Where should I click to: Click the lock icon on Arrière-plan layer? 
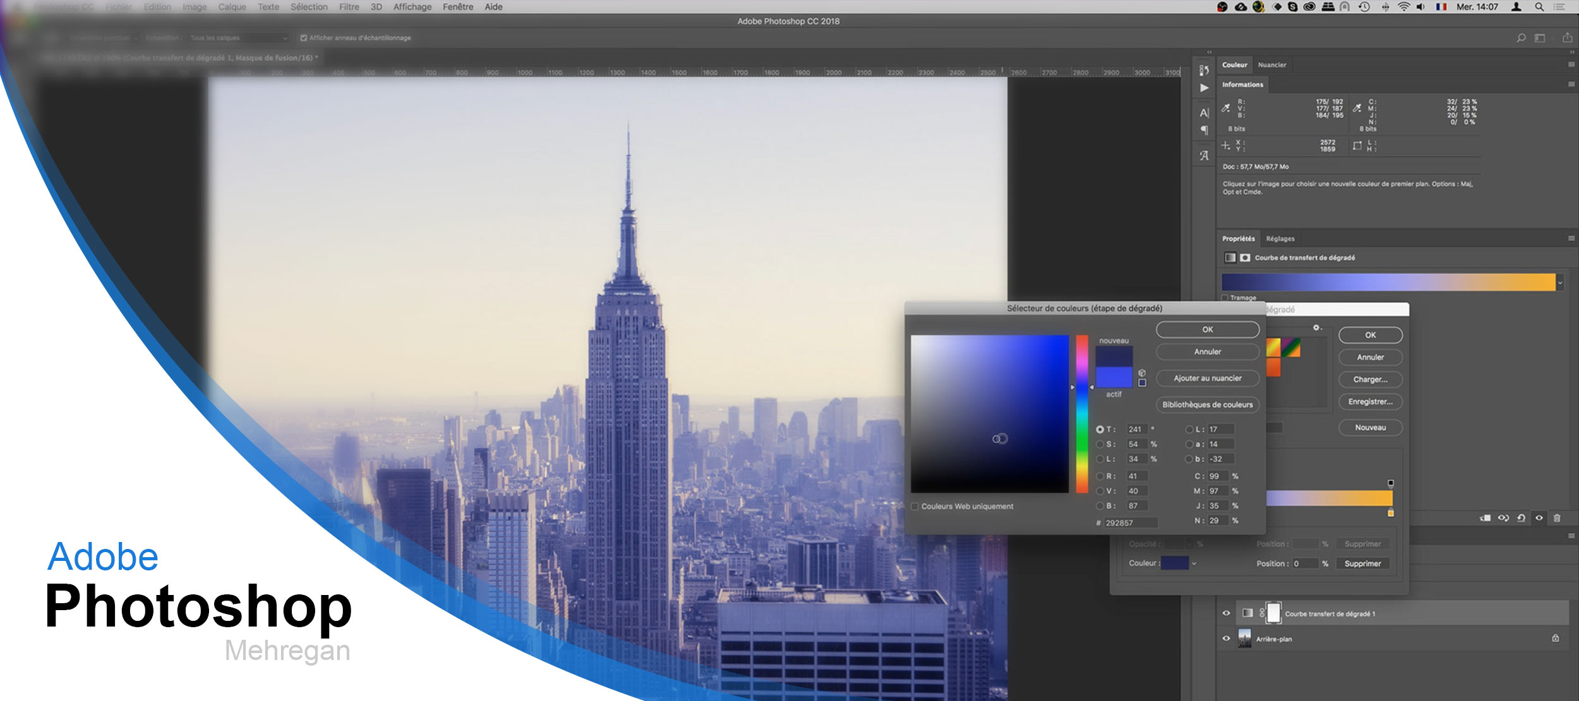coord(1556,638)
